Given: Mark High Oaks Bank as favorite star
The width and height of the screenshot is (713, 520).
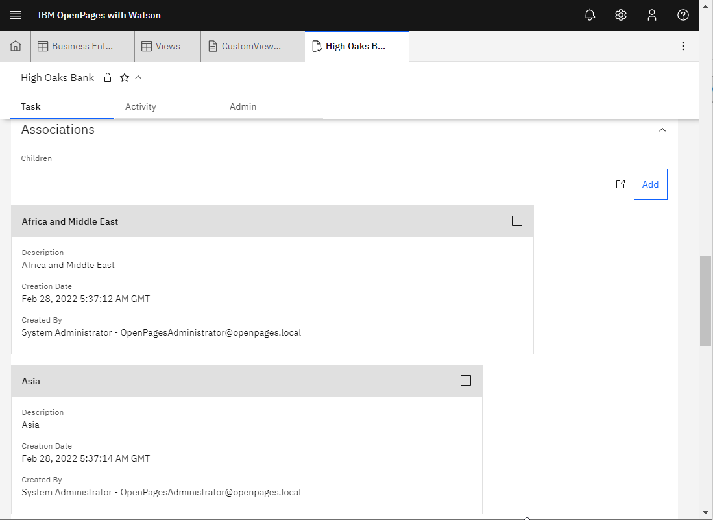Looking at the screenshot, I should point(125,78).
